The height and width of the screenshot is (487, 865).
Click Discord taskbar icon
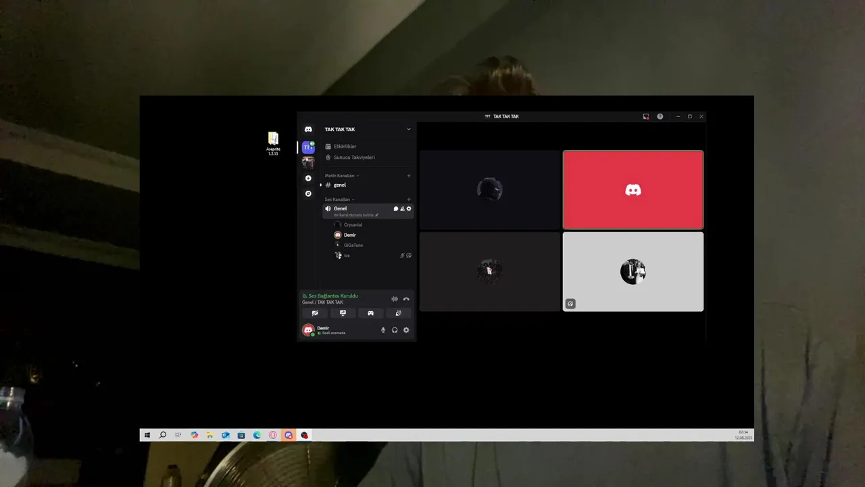click(289, 435)
